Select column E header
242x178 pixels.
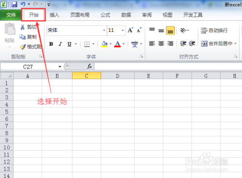click(149, 75)
